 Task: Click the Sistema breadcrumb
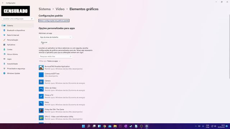click(45, 9)
